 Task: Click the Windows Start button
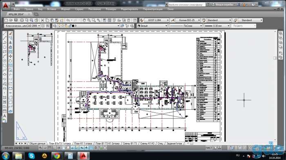[x=5, y=156]
